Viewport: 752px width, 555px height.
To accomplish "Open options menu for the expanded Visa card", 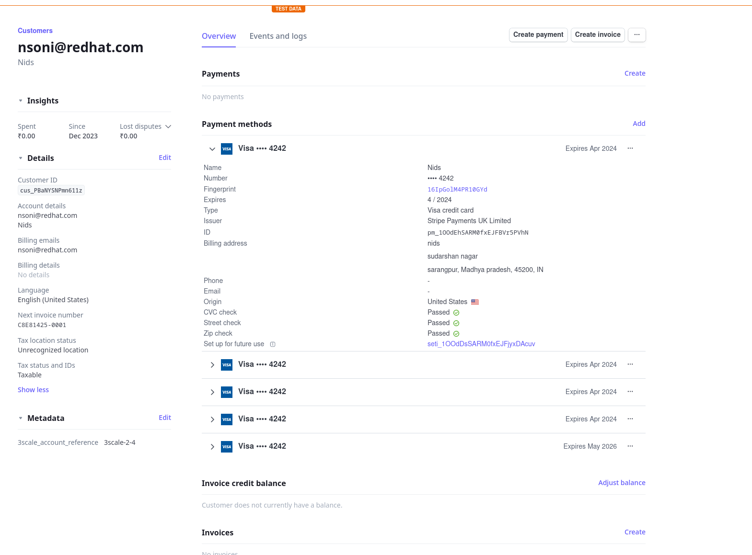I will (630, 148).
